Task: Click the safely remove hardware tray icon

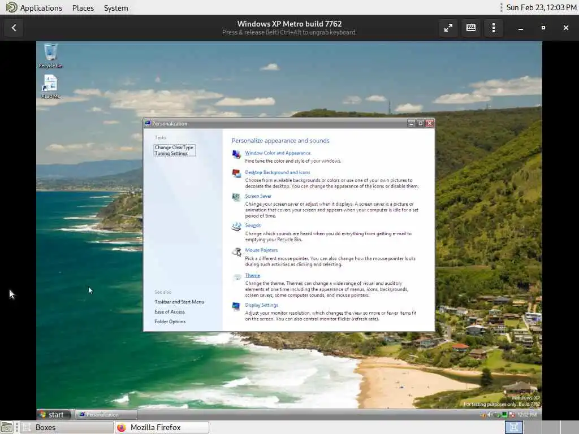Action: (x=498, y=415)
